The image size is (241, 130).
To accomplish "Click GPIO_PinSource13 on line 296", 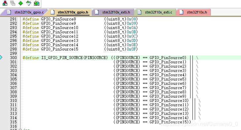I will [x=60, y=41].
